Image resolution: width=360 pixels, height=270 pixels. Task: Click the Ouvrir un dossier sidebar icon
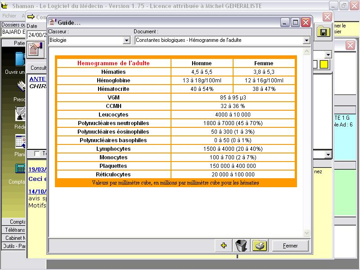point(20,59)
